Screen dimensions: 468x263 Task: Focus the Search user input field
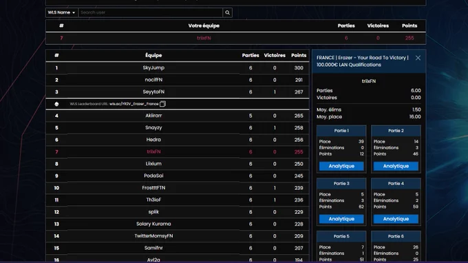(x=151, y=12)
